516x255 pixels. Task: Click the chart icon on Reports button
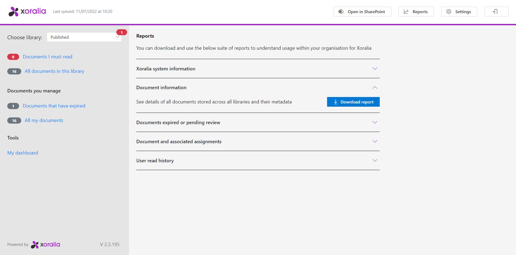click(x=406, y=12)
